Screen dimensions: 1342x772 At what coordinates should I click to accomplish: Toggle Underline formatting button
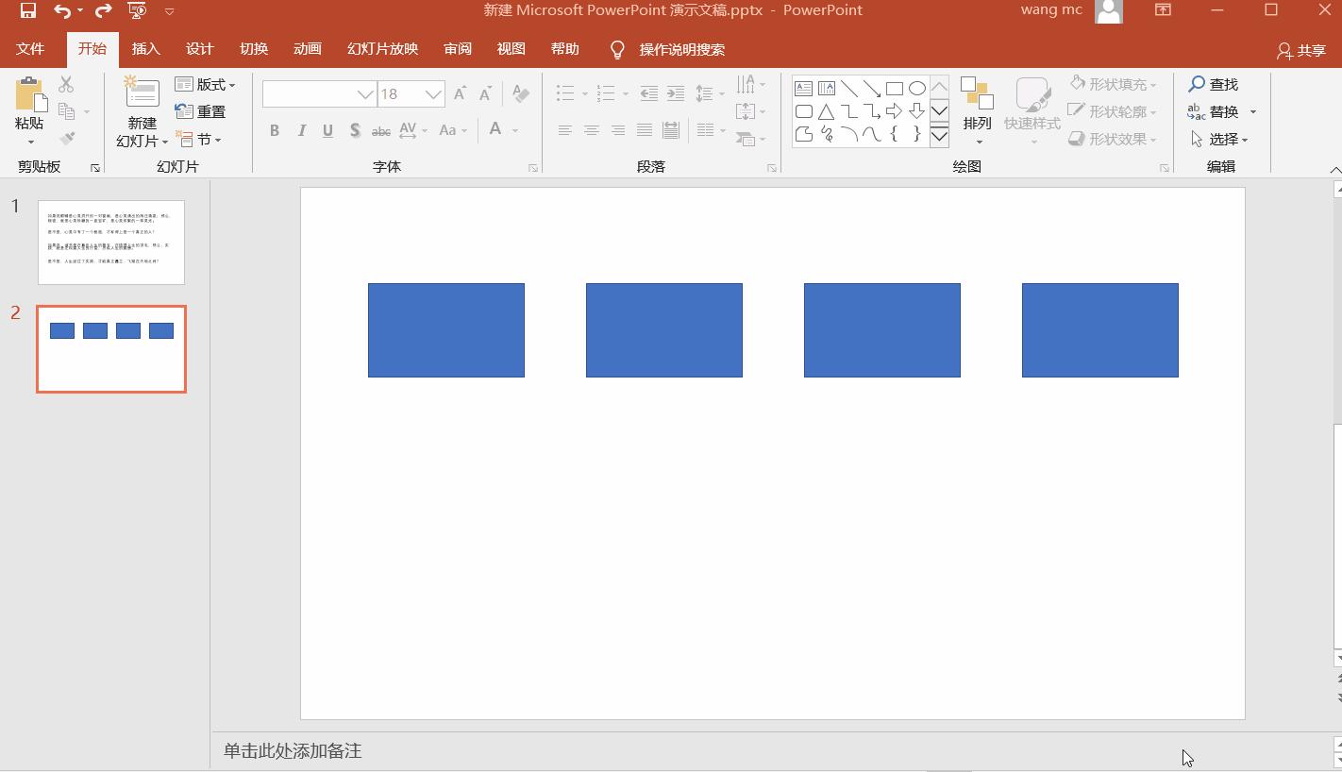coord(327,130)
